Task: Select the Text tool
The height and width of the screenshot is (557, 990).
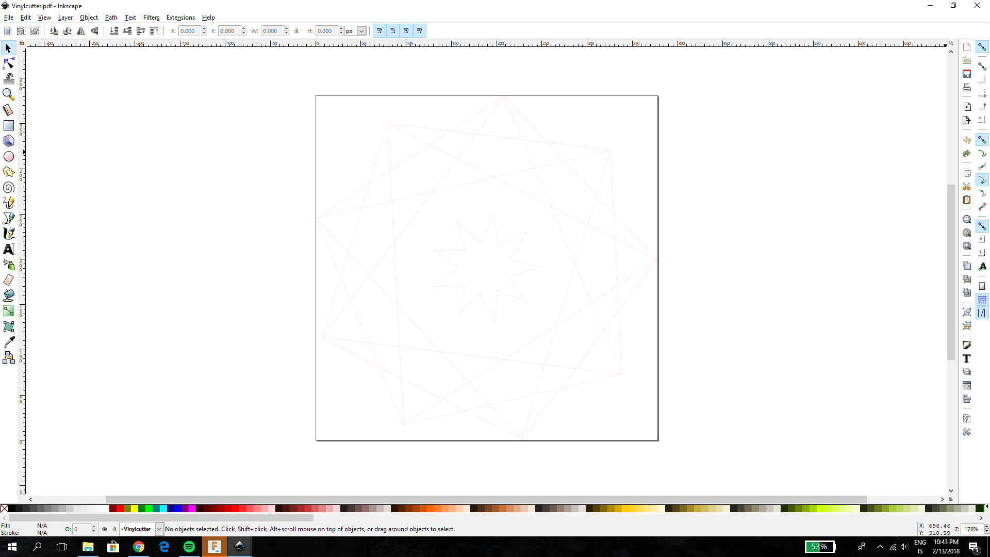Action: 8,249
